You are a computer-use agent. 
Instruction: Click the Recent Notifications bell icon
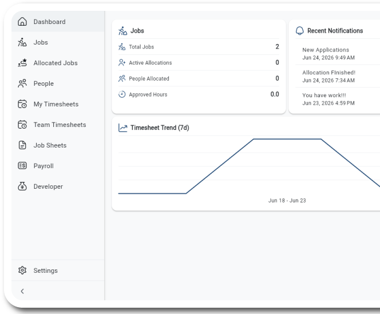coord(300,31)
